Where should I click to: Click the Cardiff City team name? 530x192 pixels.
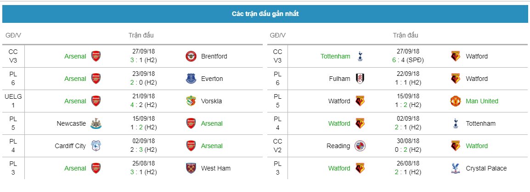click(x=70, y=146)
